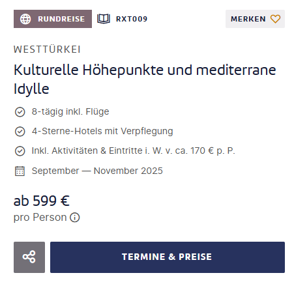
Task: Click the globe icon in Rundreise badge
Action: point(25,19)
